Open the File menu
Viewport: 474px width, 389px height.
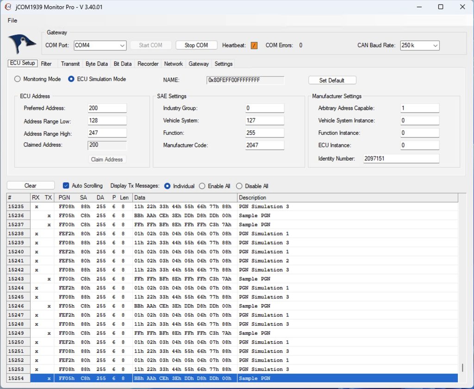tap(12, 20)
